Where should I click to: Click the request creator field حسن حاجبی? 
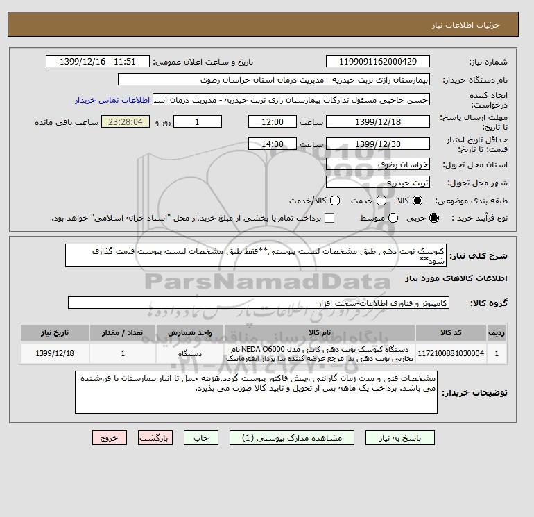(291, 100)
